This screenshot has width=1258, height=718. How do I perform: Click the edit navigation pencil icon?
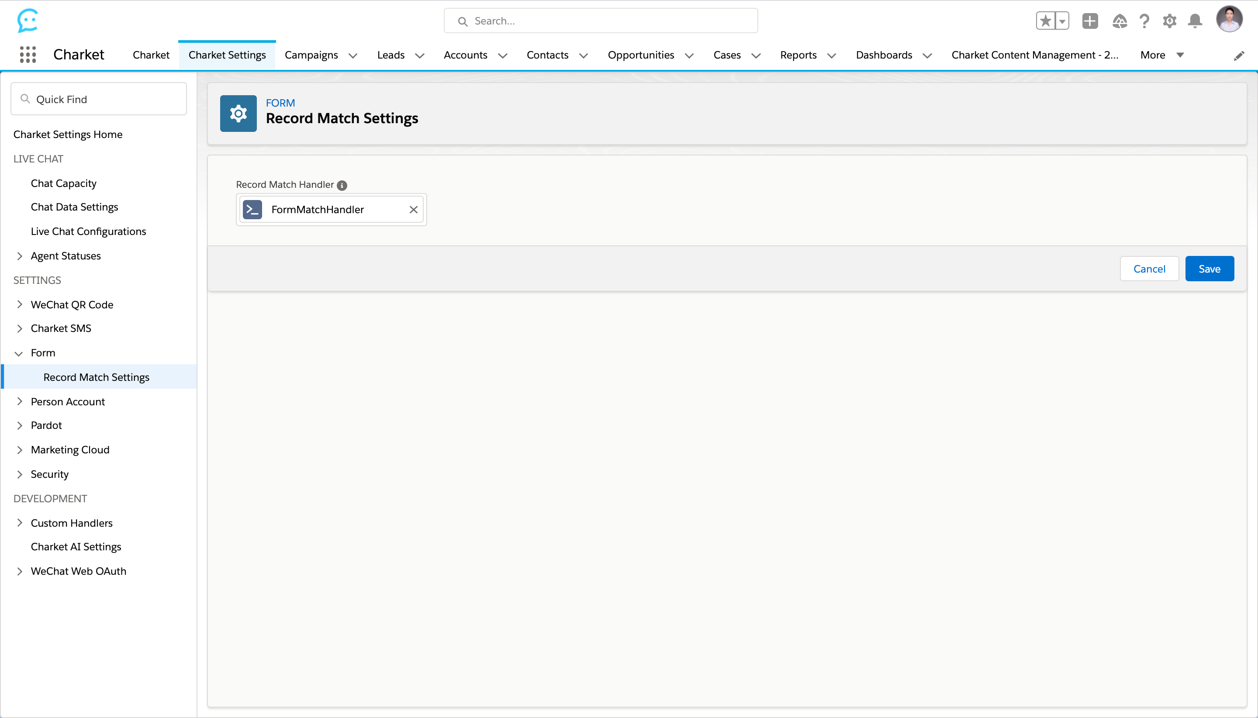(1239, 55)
